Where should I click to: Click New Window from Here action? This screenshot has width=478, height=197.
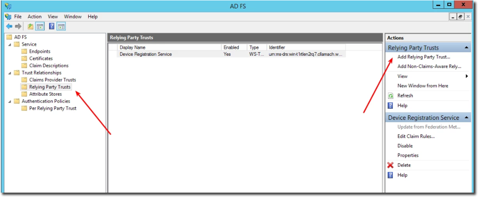[x=423, y=86]
